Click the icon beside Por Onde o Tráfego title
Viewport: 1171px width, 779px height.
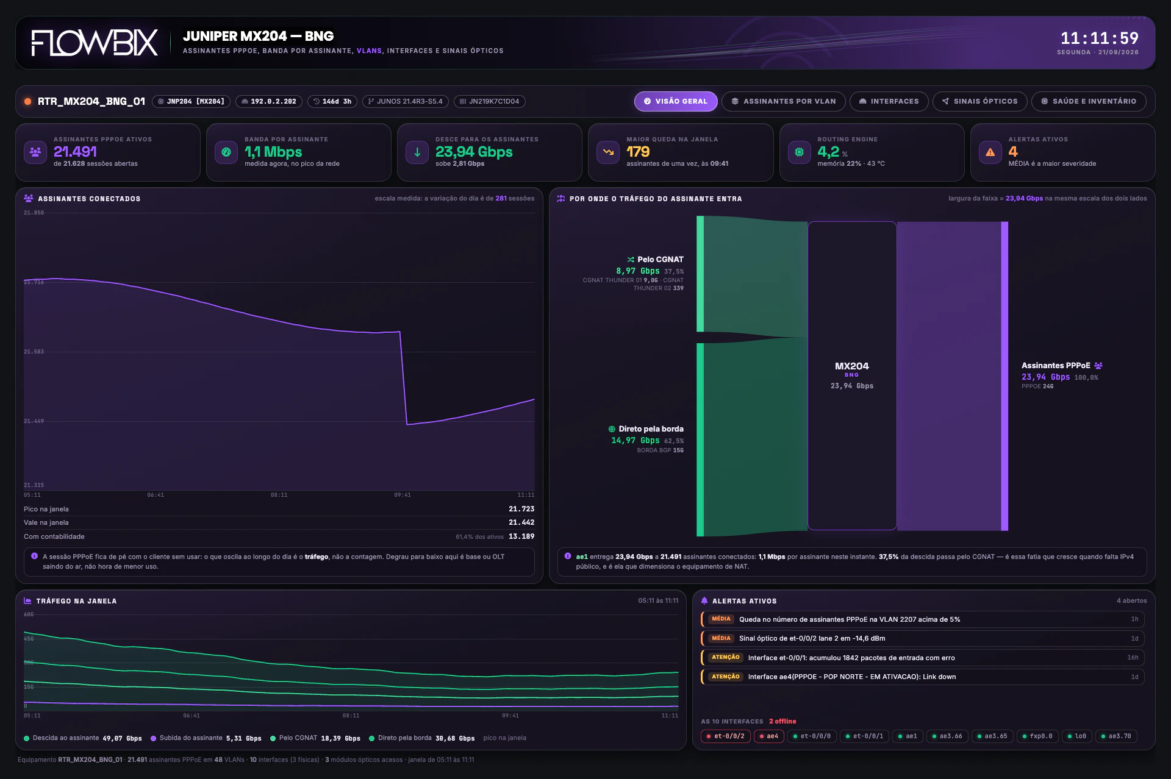[561, 198]
